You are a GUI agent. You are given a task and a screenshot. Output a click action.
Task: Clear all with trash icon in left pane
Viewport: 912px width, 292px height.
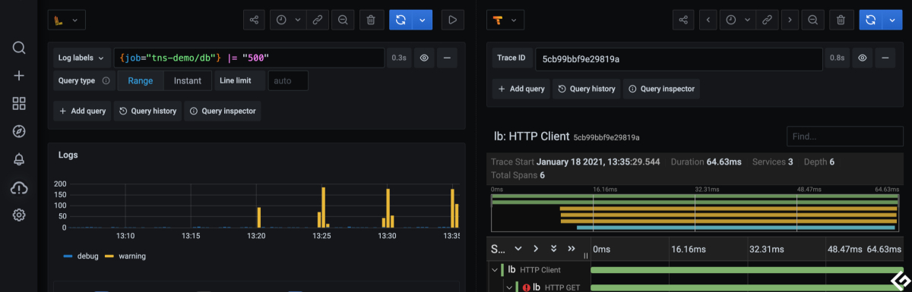[370, 20]
